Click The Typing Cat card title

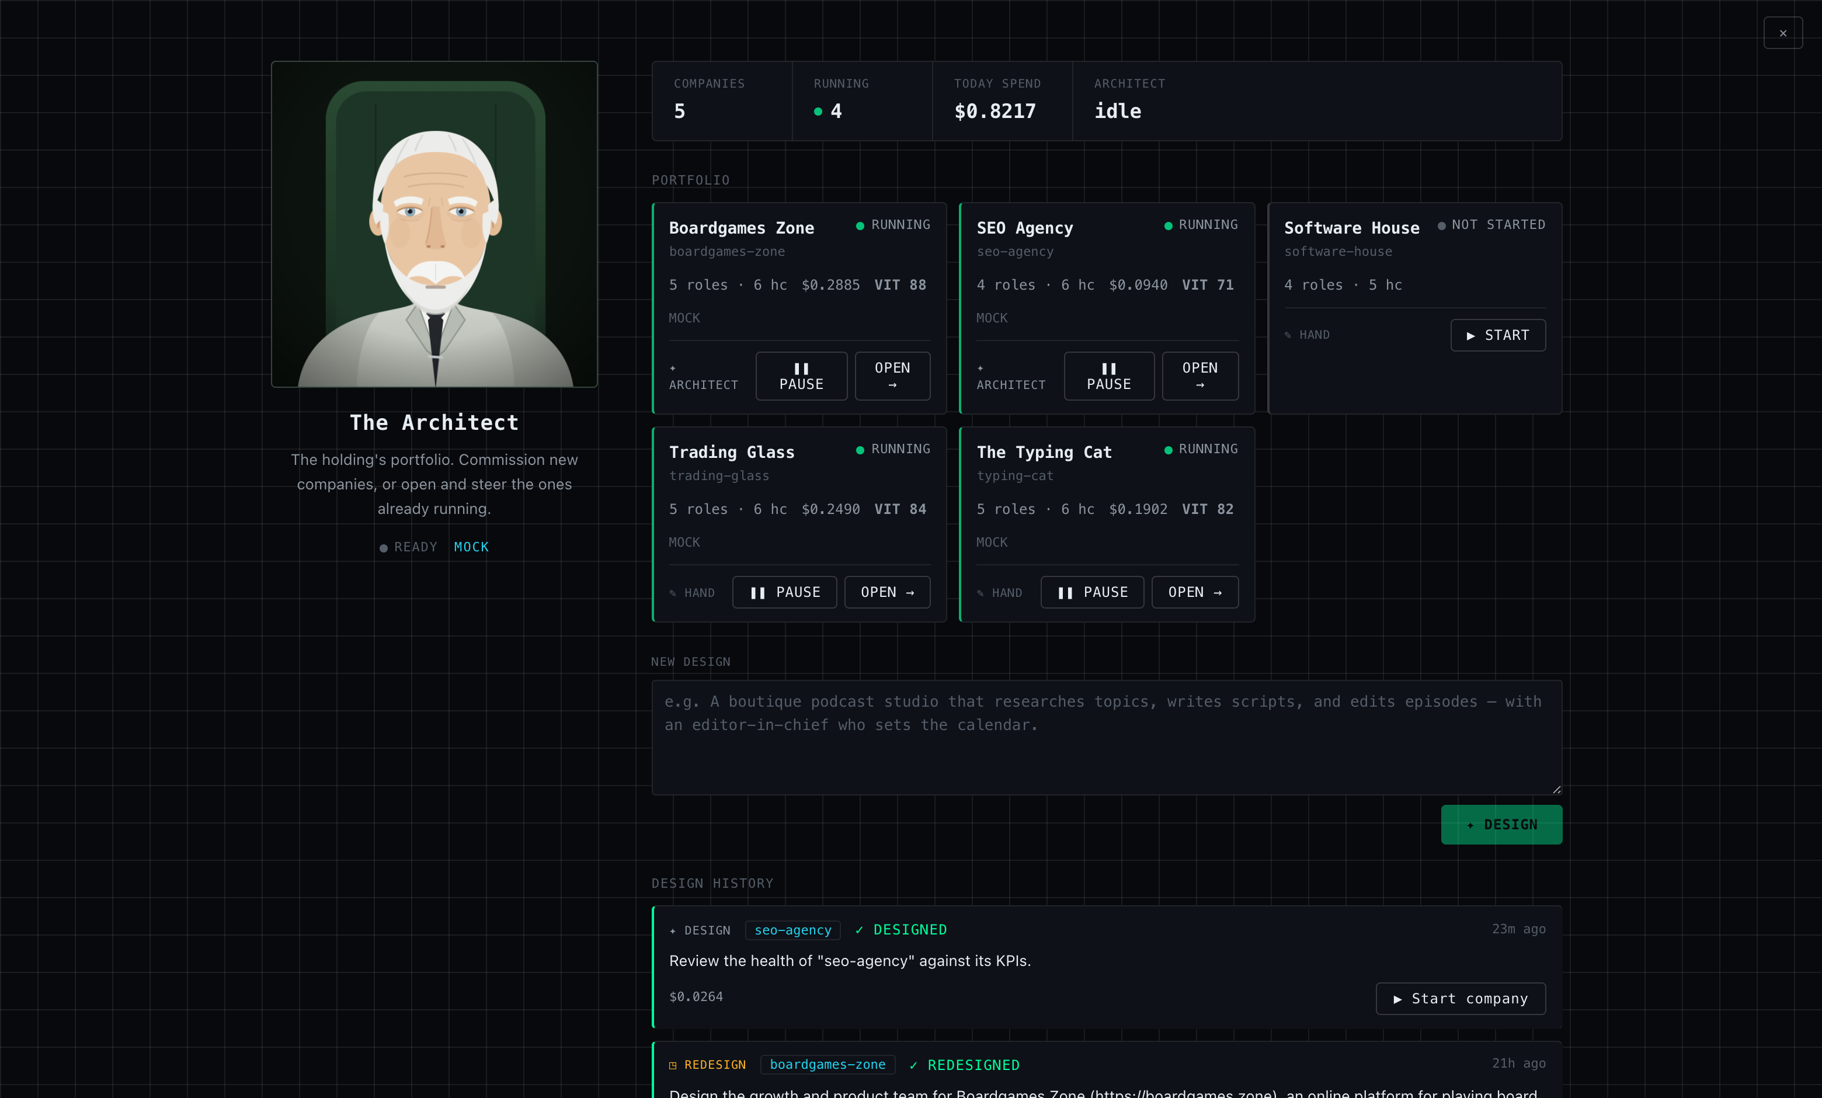1044,452
